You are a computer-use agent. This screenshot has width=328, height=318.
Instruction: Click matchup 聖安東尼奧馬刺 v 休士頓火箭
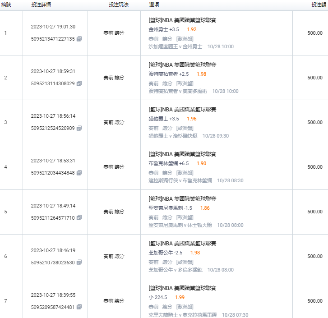[180, 225]
